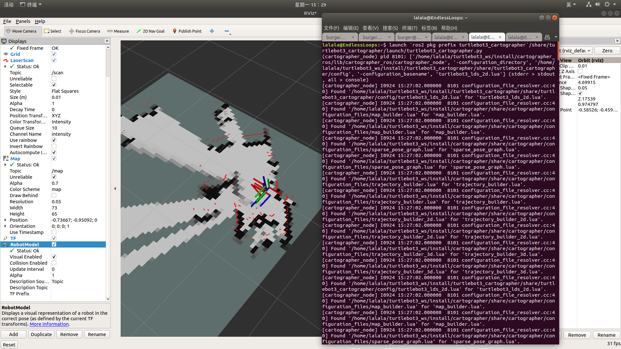Expand the Map Status: Ok row
Image resolution: width=621 pixels, height=349 pixels.
point(5,165)
